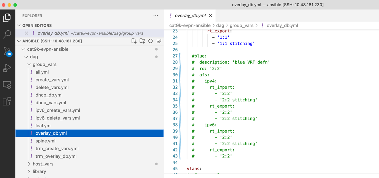Screen dimensions: 379x178
Task: Open create_vars.yml file
Action: [x=52, y=80]
